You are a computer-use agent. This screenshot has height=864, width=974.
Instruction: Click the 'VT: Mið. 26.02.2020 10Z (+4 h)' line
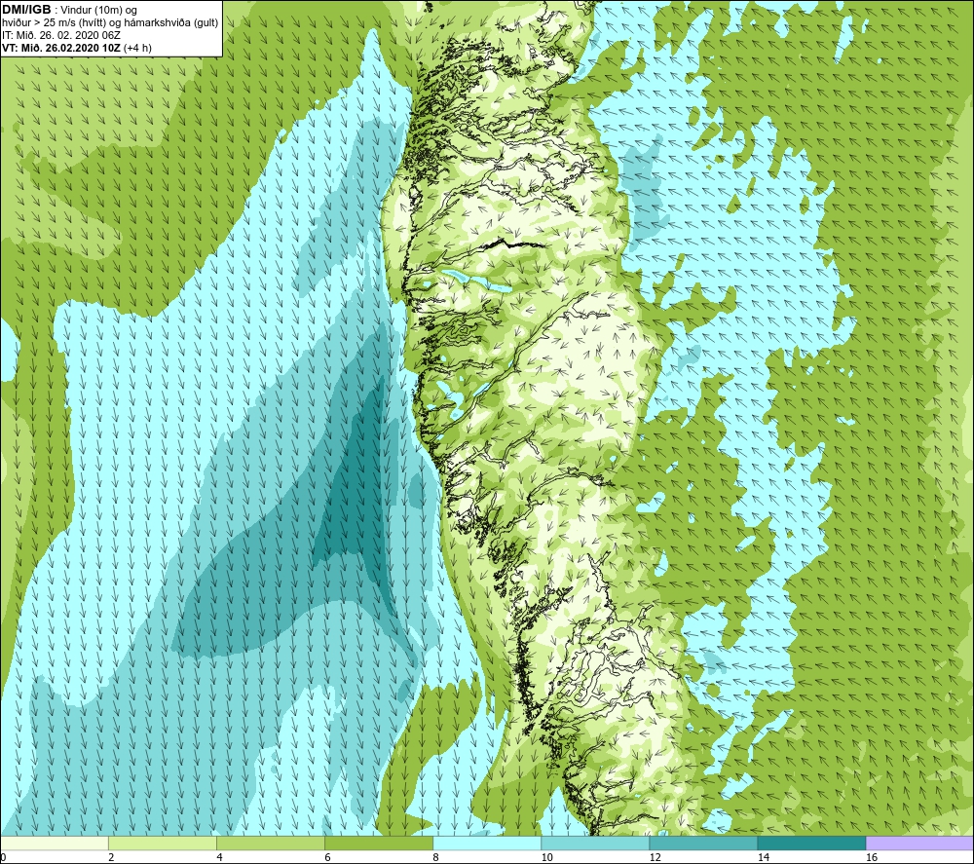(x=76, y=48)
